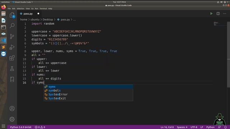Click pass.py in breadcrumb path
The width and height of the screenshot is (230, 129).
(65, 19)
